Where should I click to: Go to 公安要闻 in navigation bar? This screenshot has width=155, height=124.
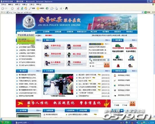pyautogui.click(x=46, y=32)
